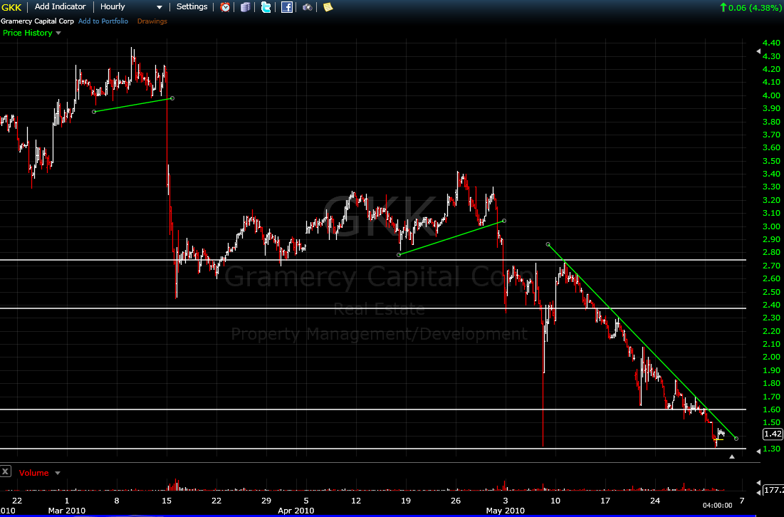Take a chart snapshot with camera icon
Viewport: 784px width, 517px height.
pyautogui.click(x=308, y=7)
